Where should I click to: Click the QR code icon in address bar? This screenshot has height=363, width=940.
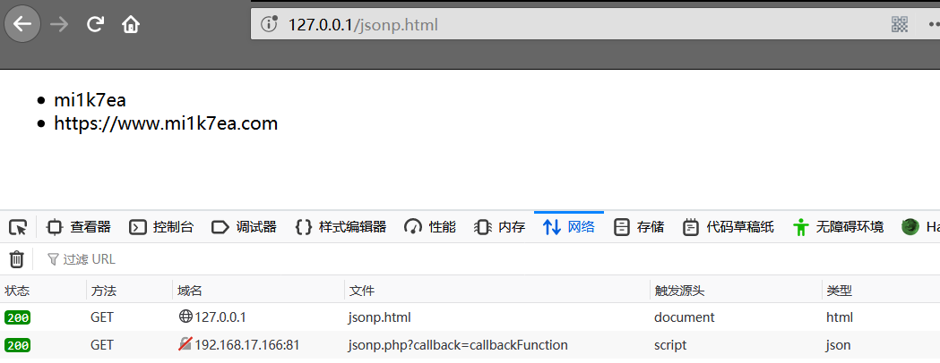(900, 25)
